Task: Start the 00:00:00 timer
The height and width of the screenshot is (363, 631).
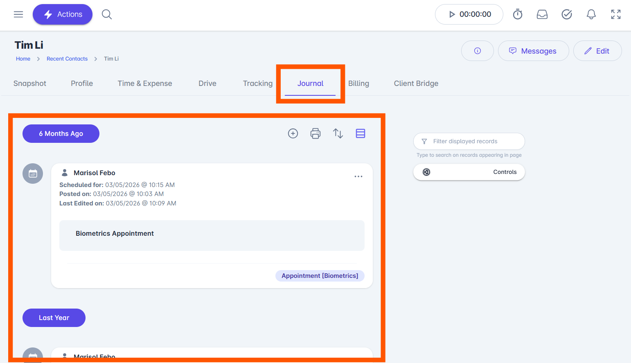Action: coord(469,14)
